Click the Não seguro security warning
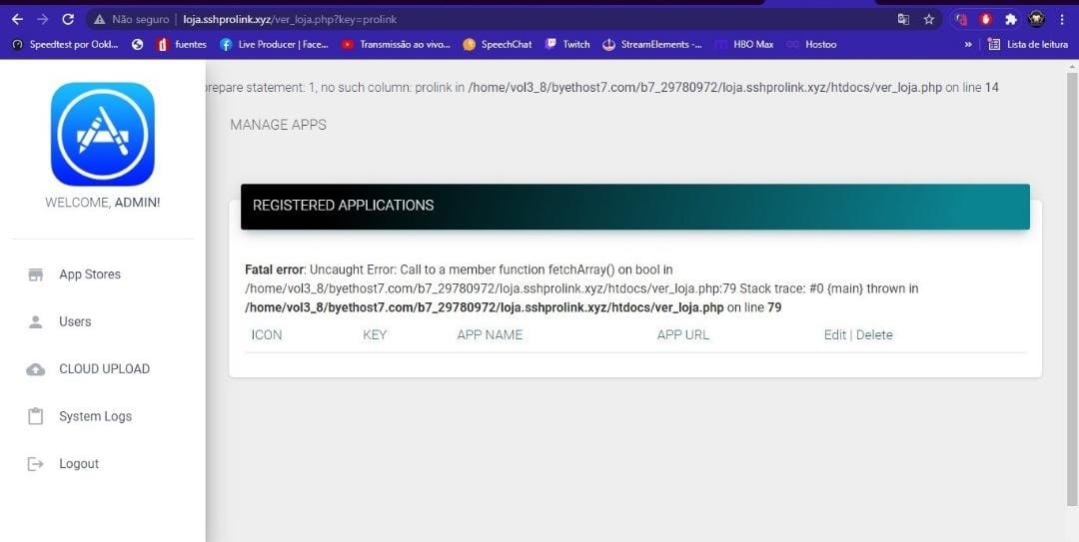1079x542 pixels. click(x=132, y=19)
